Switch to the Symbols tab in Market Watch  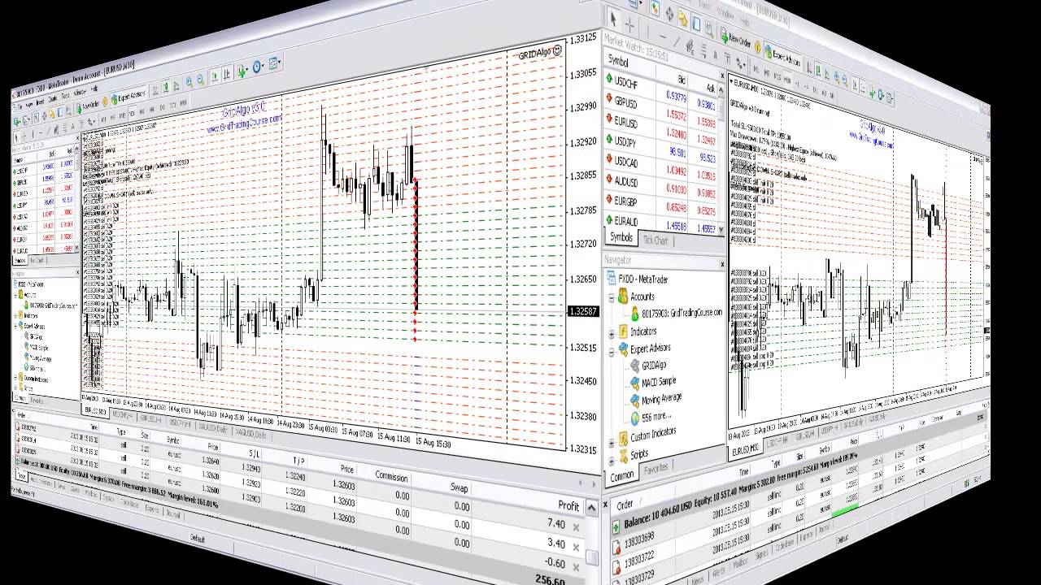click(621, 237)
